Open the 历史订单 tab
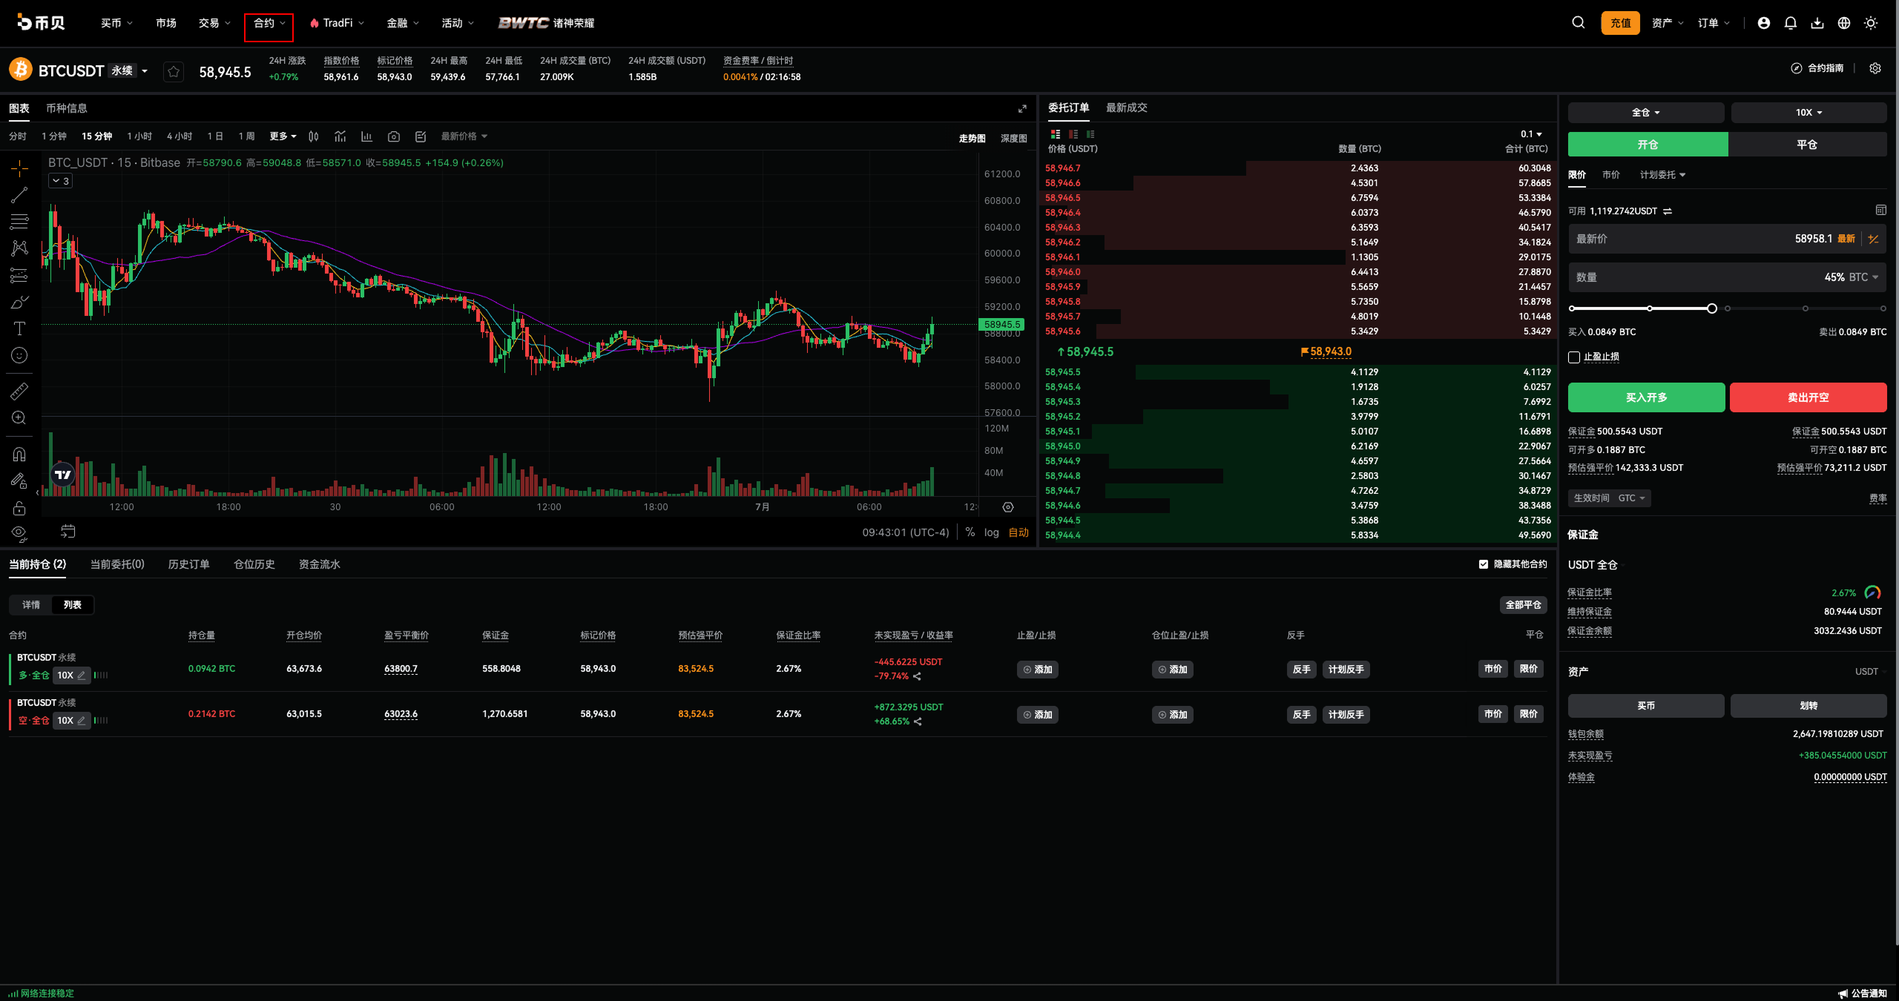 click(188, 564)
